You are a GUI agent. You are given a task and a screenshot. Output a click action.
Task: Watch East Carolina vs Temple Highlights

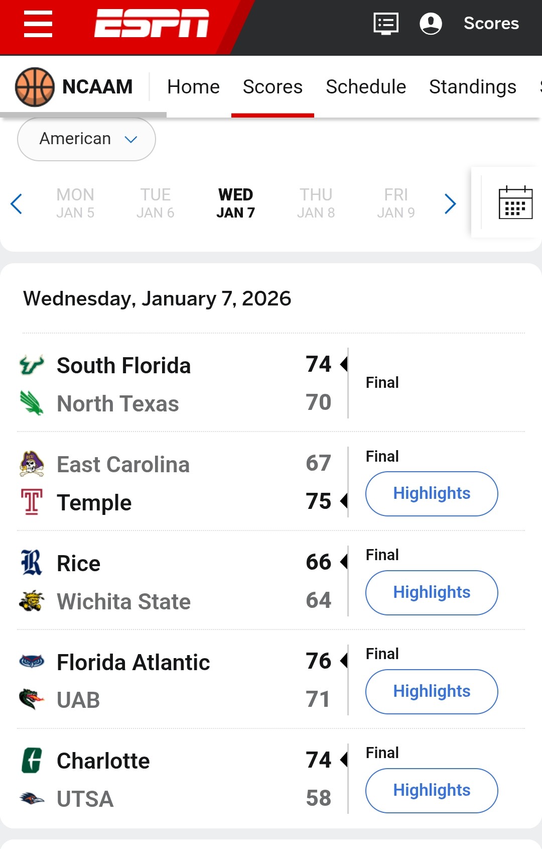click(x=432, y=493)
